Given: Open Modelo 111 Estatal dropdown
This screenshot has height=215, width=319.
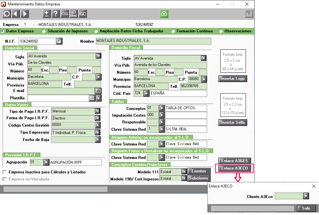Looking at the screenshot, I should (184, 171).
